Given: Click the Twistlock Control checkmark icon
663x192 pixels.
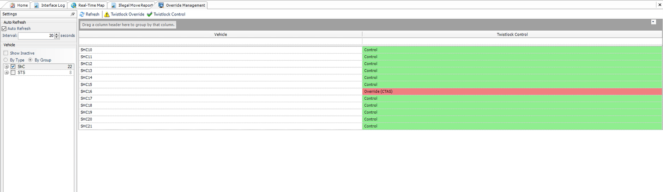Looking at the screenshot, I should click(150, 14).
